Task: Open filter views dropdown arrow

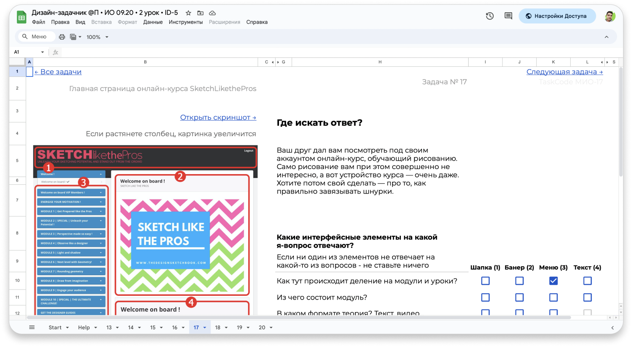Action: click(x=80, y=37)
